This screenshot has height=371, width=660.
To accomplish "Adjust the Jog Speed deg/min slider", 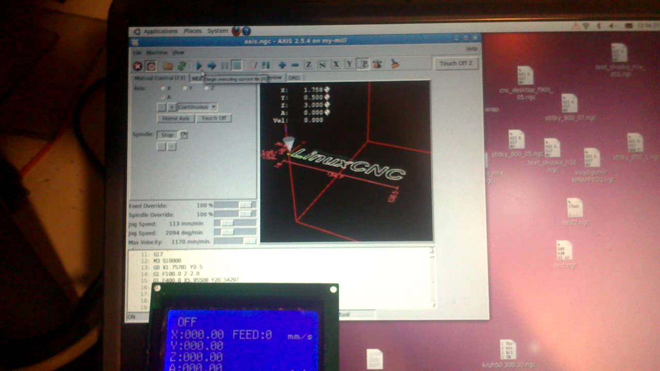I will (235, 232).
